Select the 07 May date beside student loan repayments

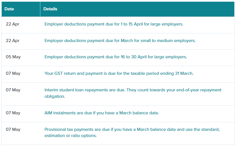13,90
